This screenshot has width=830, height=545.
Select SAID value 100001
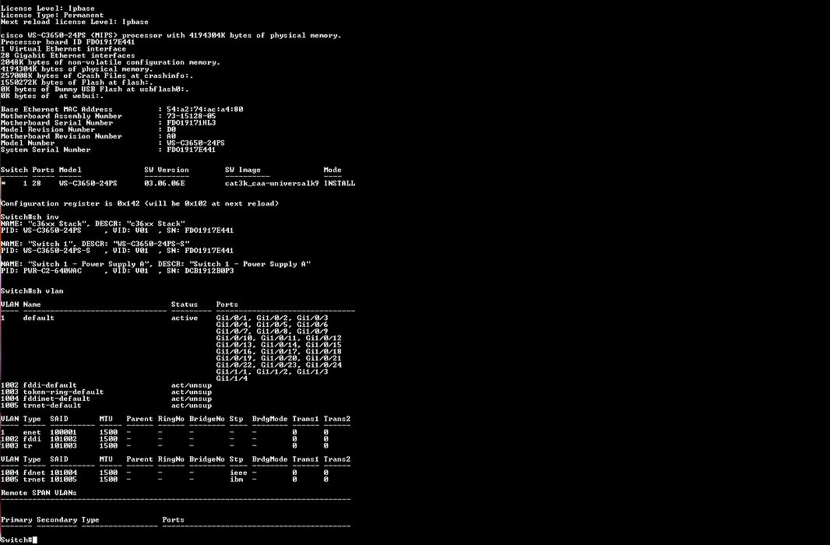64,432
